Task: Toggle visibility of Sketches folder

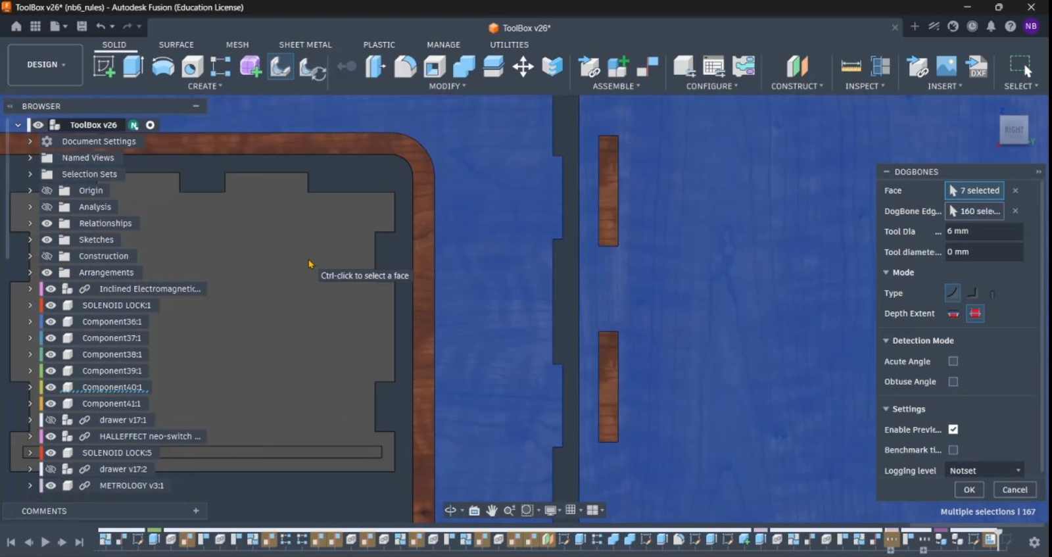Action: (x=47, y=239)
